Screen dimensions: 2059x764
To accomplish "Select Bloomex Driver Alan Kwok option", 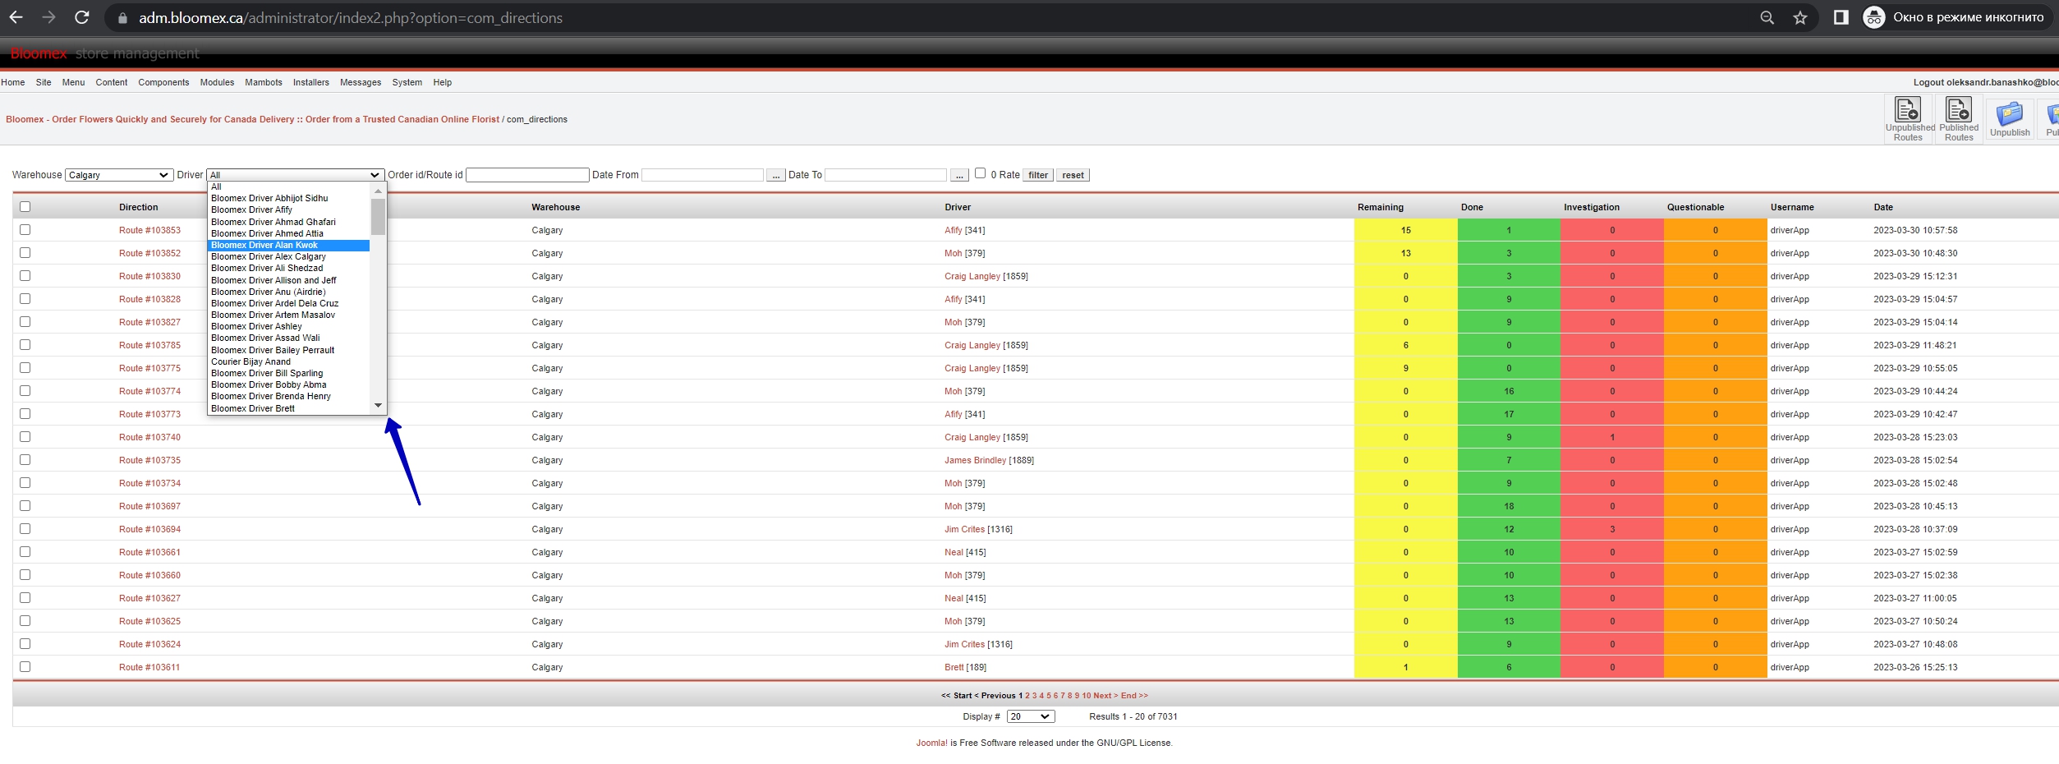I will (x=288, y=246).
